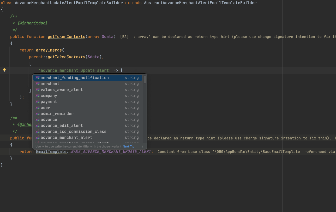Click icon beside merchant_funding_notification entry

[x=38, y=78]
